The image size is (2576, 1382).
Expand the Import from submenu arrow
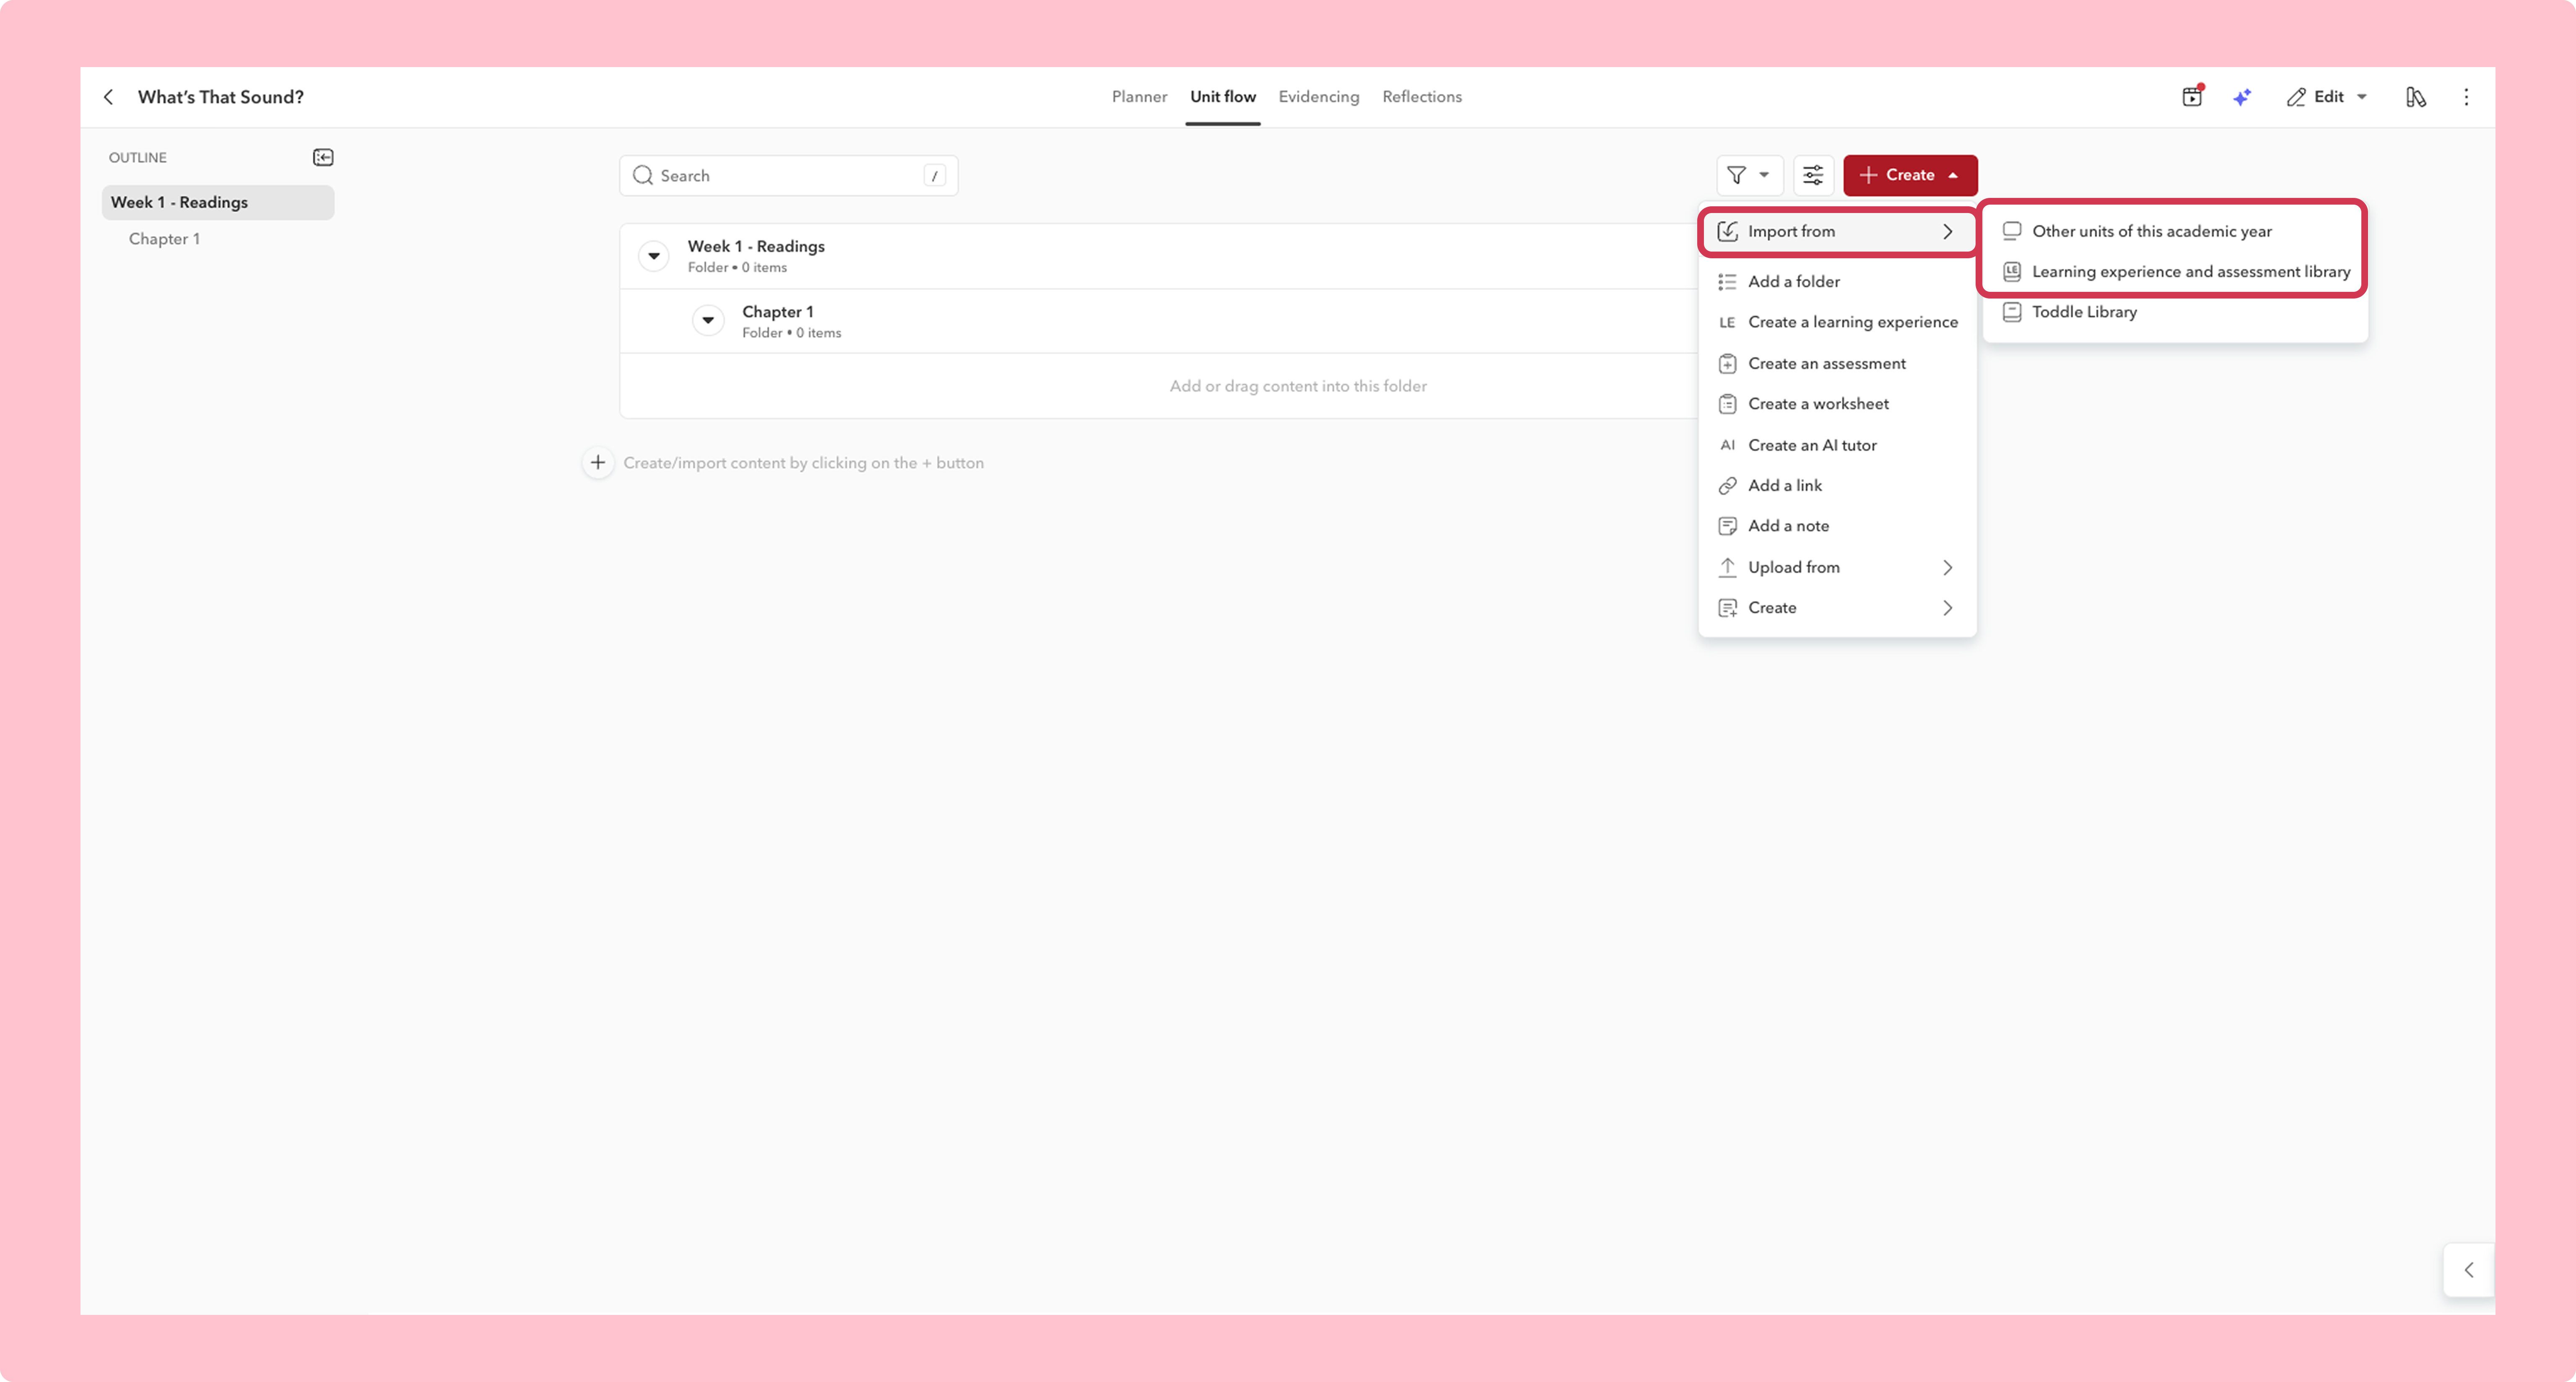coord(1947,231)
